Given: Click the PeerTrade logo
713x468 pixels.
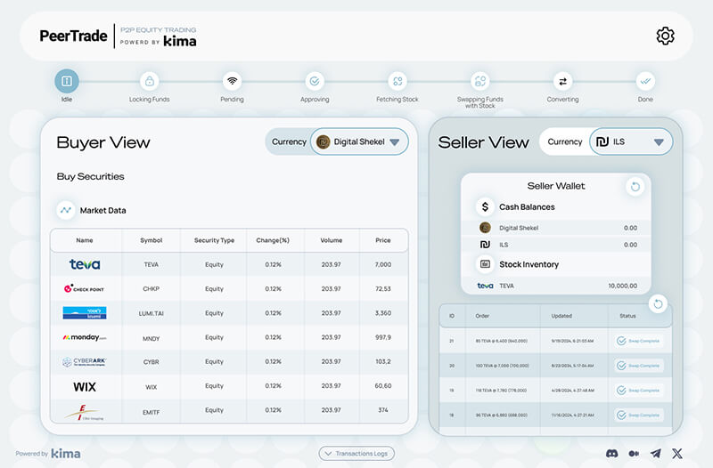Looking at the screenshot, I should tap(74, 36).
